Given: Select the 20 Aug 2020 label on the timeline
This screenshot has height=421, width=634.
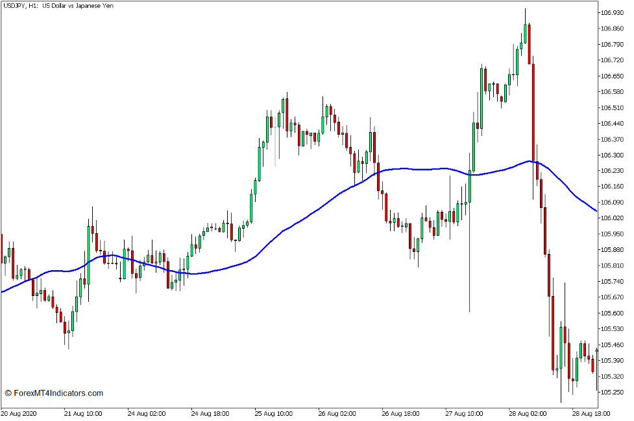Looking at the screenshot, I should (19, 413).
